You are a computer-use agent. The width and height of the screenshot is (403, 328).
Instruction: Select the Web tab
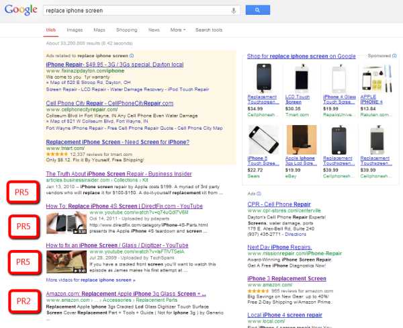pyautogui.click(x=50, y=30)
